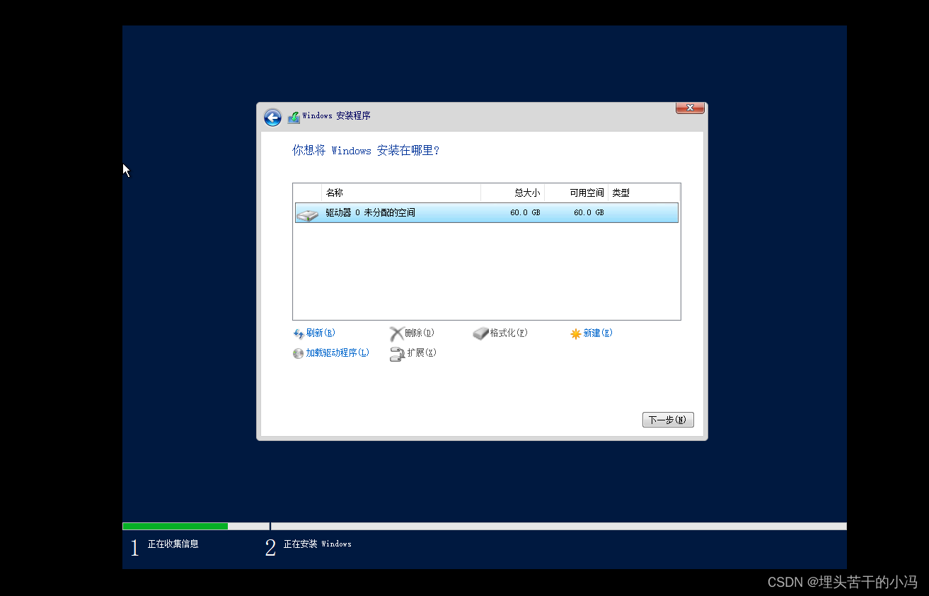Click 60.0 GB free space cell
The image size is (929, 596).
pyautogui.click(x=589, y=213)
